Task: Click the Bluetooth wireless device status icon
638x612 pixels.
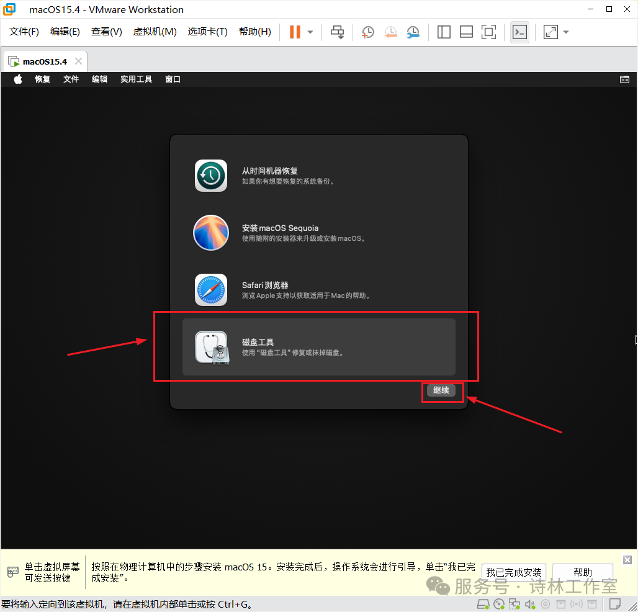Action: [577, 605]
